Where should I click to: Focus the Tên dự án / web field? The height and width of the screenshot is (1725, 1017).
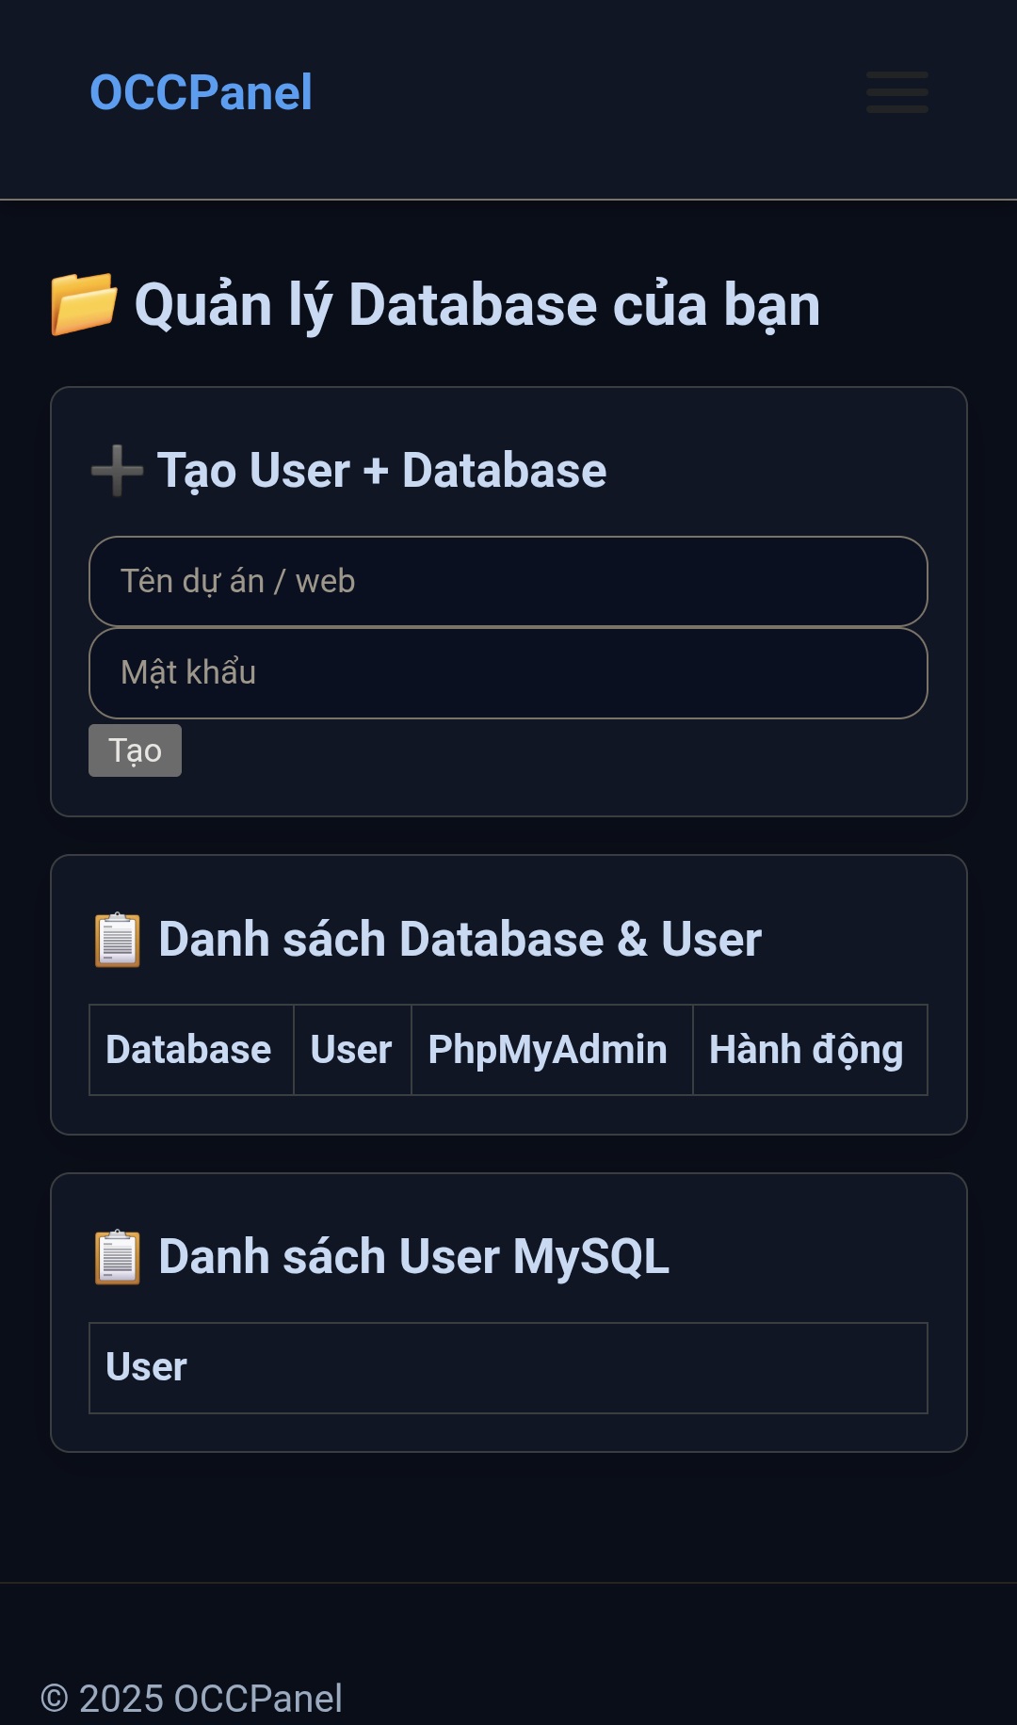(x=508, y=581)
